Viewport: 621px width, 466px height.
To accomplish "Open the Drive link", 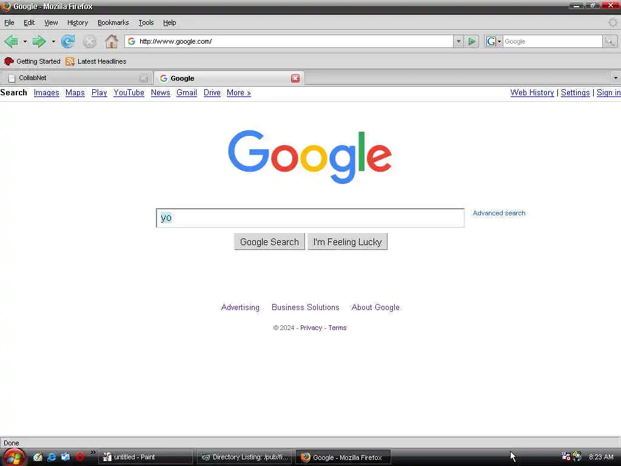I will 212,93.
